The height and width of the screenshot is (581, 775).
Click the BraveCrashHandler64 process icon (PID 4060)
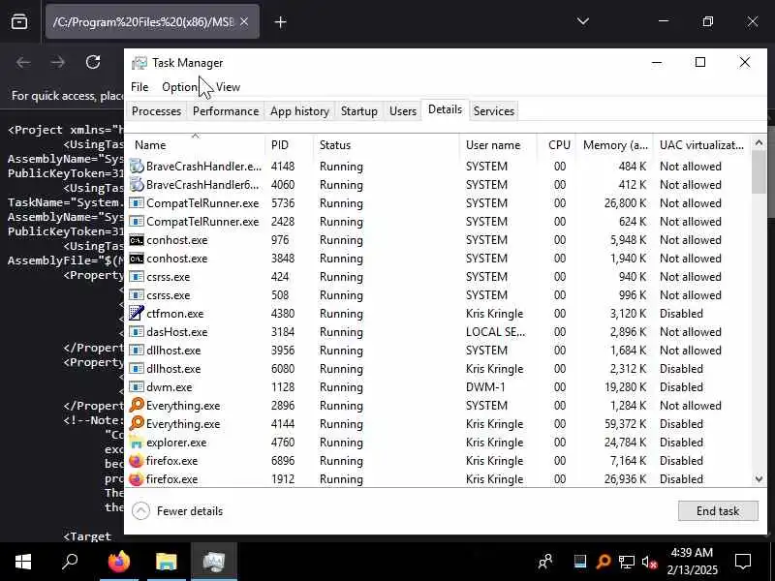click(137, 185)
